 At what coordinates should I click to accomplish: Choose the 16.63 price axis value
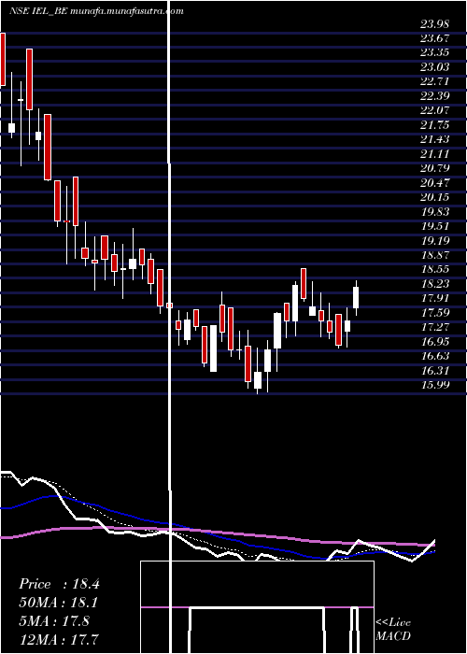pos(435,356)
